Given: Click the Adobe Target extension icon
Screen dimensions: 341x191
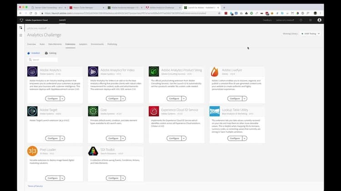Looking at the screenshot, I should [32, 111].
